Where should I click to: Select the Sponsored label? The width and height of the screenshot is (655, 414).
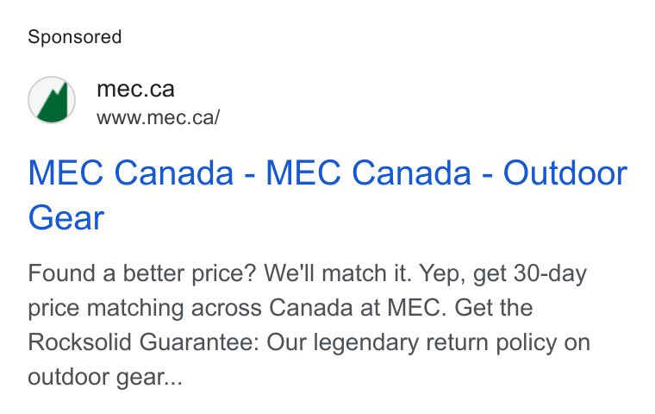[x=75, y=37]
